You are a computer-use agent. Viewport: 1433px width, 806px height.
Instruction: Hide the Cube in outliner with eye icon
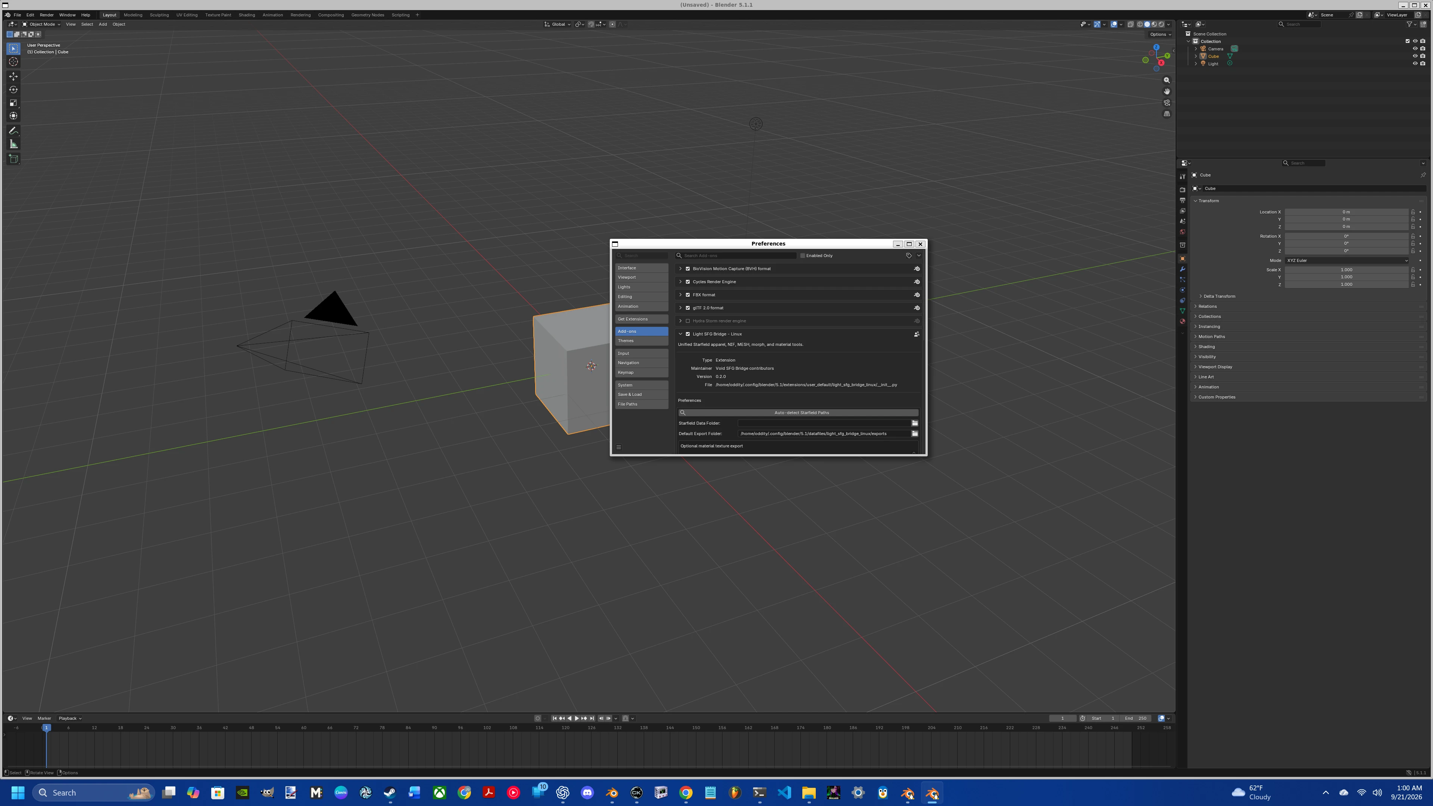1415,56
